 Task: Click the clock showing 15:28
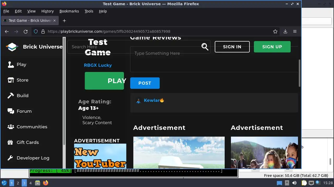pos(328,183)
